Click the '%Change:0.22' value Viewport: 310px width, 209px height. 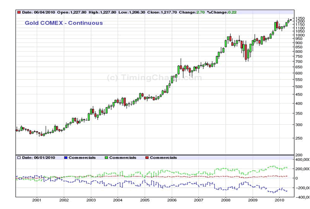click(x=222, y=12)
